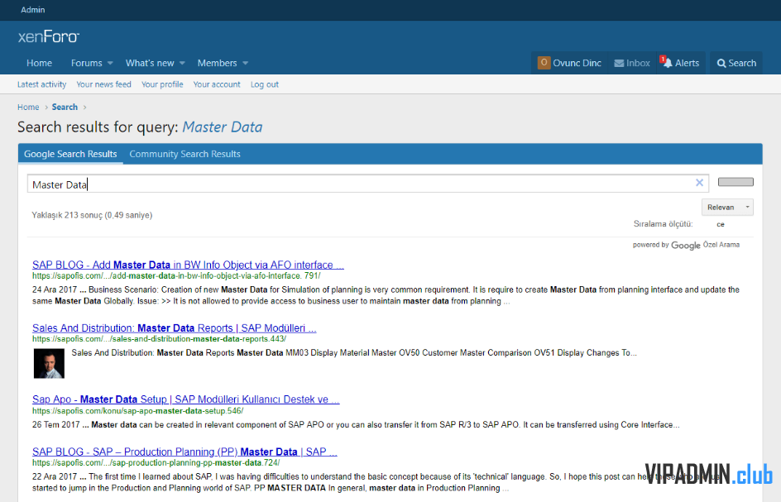Click Search in the breadcrumb
Viewport: 781px width, 502px height.
coord(65,107)
